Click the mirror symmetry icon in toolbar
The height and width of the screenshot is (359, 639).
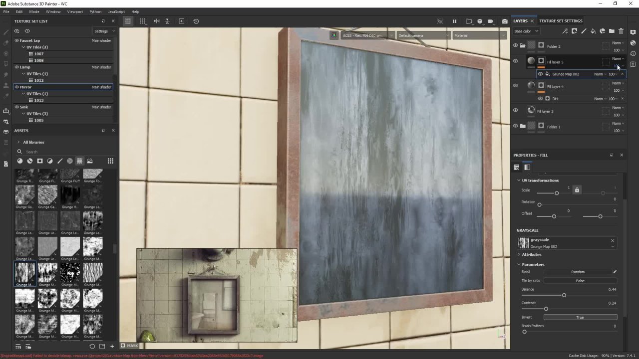156,21
